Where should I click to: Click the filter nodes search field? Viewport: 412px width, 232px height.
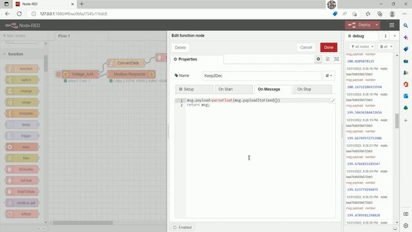tap(24, 36)
